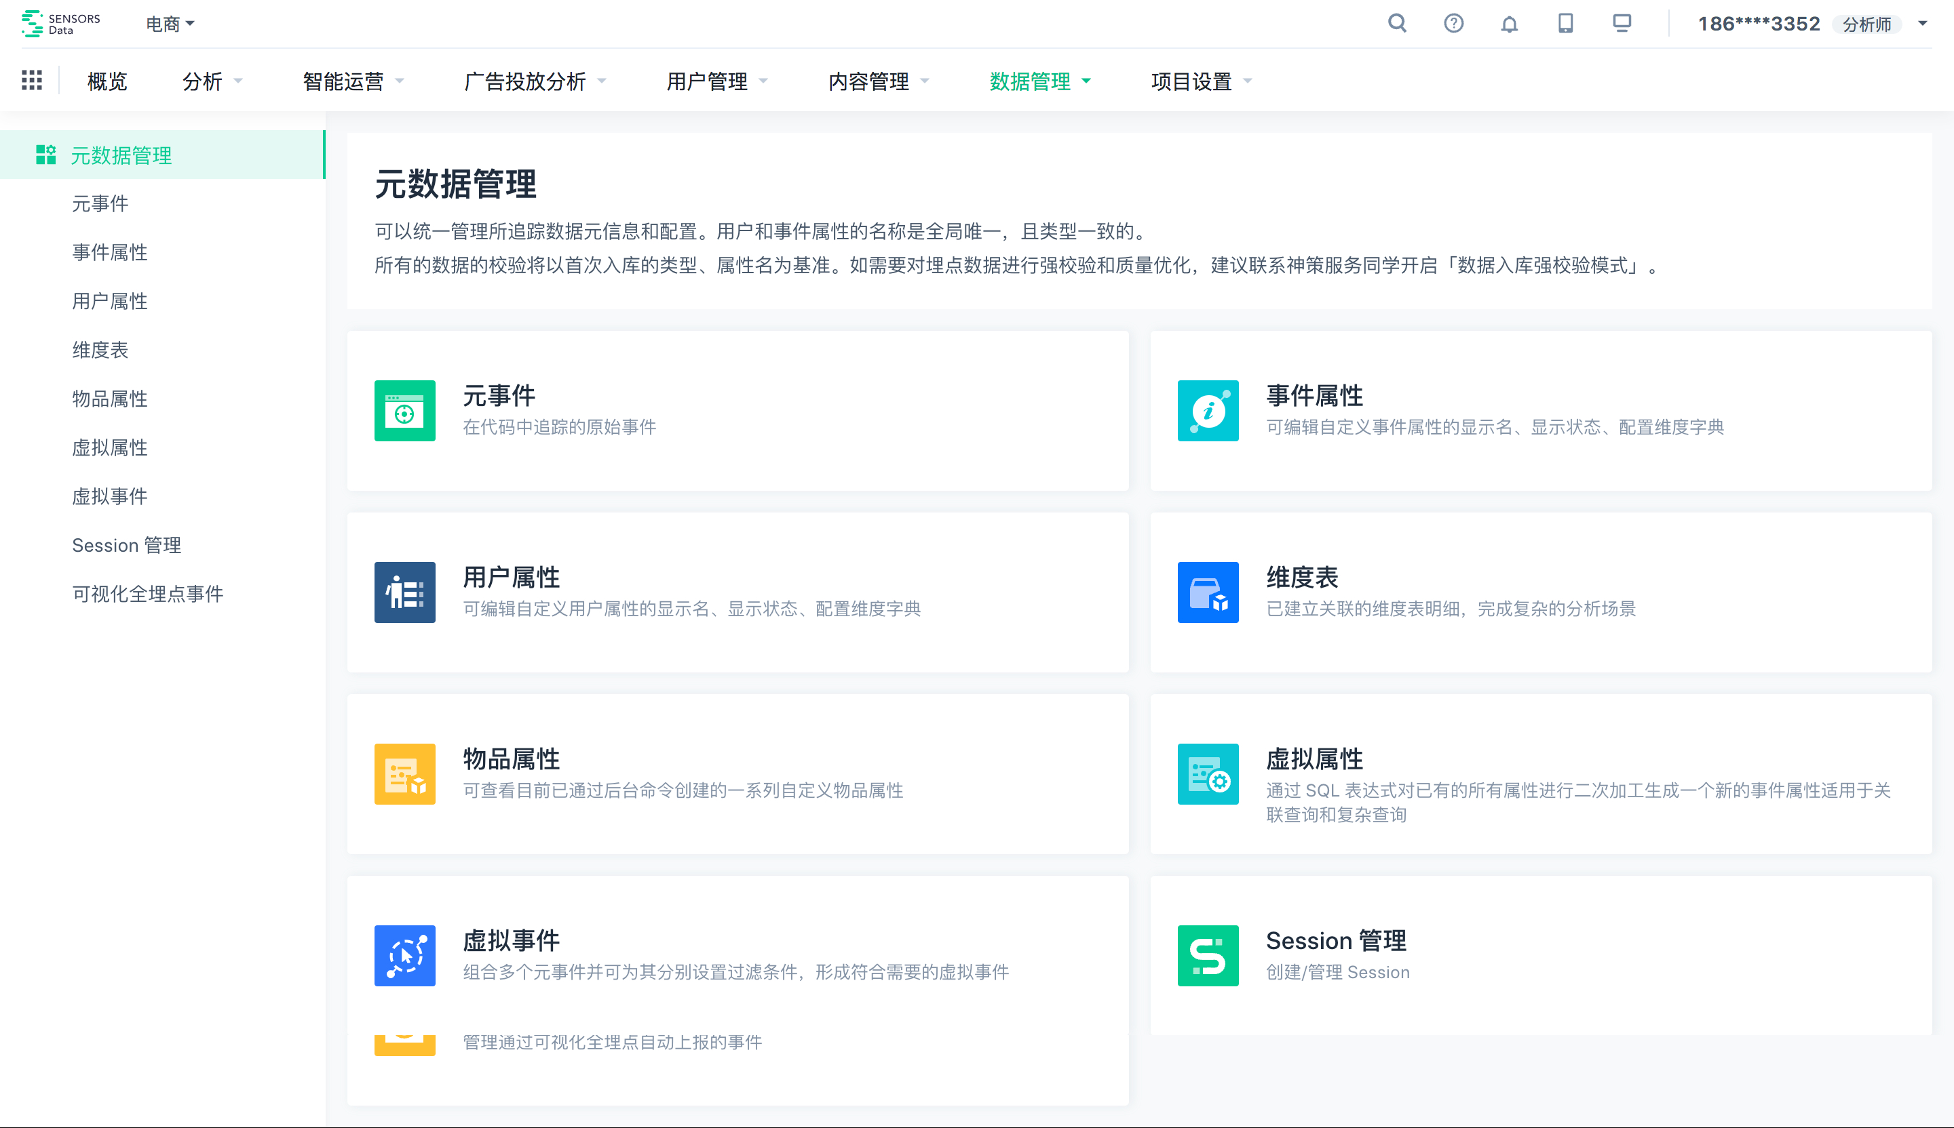Click the Sensors Data logo

[x=61, y=24]
